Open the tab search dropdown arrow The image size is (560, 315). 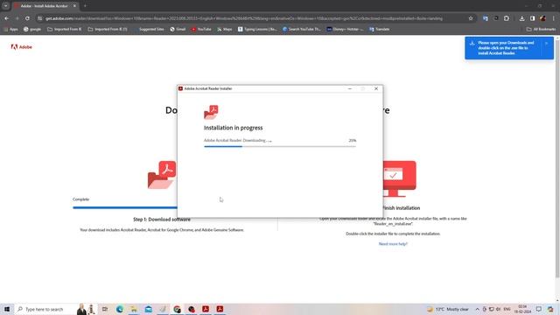click(6, 6)
